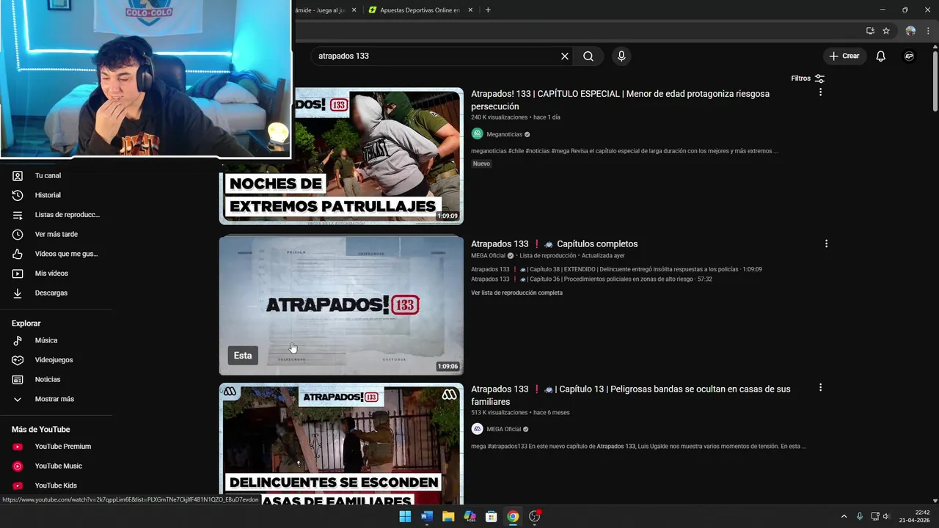Open Microsoft 365 Copilot from taskbar
The width and height of the screenshot is (939, 528).
470,516
